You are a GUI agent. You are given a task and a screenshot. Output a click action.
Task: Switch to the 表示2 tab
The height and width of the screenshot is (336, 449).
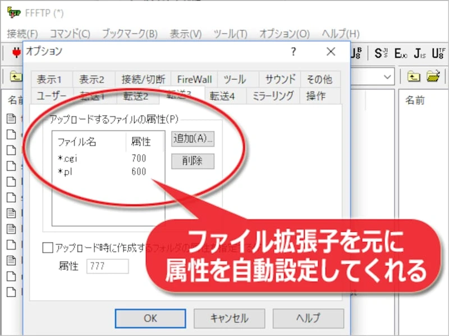pyautogui.click(x=94, y=79)
